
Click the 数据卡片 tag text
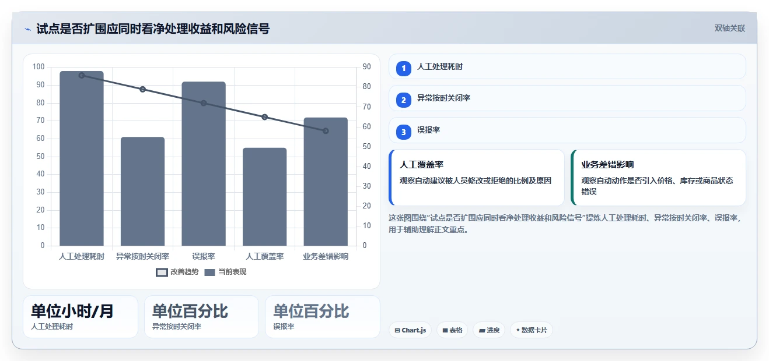(x=534, y=330)
